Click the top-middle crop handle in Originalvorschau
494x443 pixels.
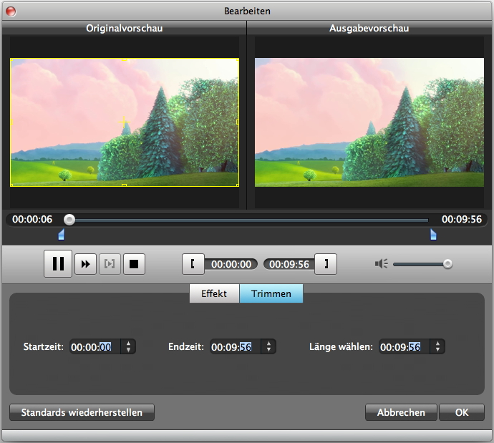pos(124,59)
